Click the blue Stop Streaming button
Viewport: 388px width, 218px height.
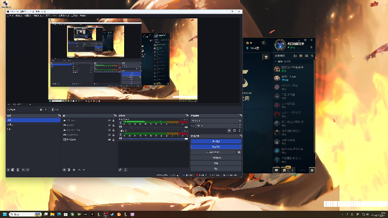216,141
